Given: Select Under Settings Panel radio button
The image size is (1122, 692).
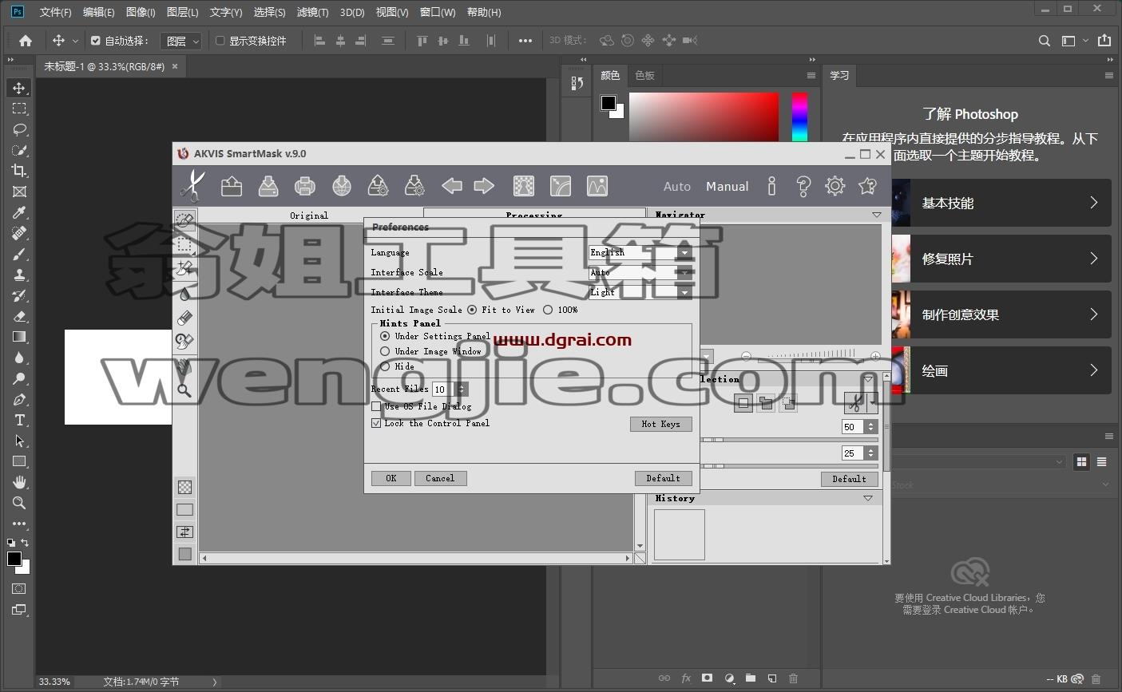Looking at the screenshot, I should (385, 336).
